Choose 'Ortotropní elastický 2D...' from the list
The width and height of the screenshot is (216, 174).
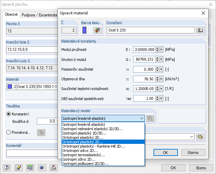(x=83, y=137)
